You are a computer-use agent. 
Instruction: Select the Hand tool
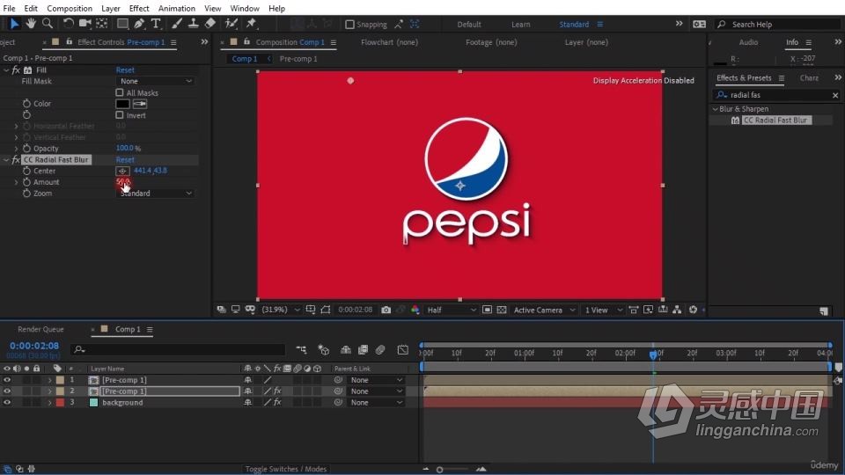pyautogui.click(x=31, y=23)
